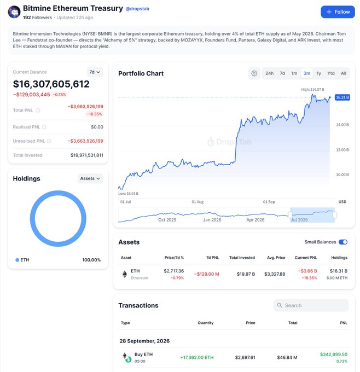
Task: Click the Ethereum logo in Assets row
Action: 125,274
